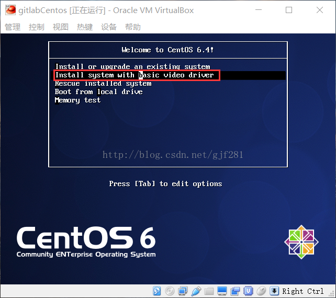Maximize the gitlabCentos VirtualBox window
The height and width of the screenshot is (298, 336).
(289, 10)
